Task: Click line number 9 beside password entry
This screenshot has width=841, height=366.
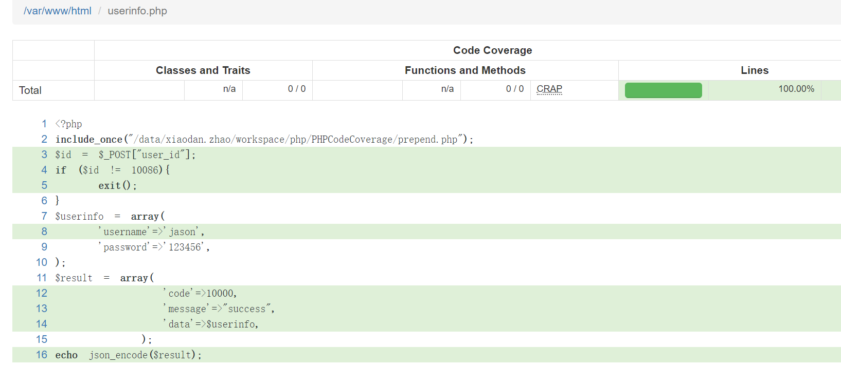Action: [44, 247]
